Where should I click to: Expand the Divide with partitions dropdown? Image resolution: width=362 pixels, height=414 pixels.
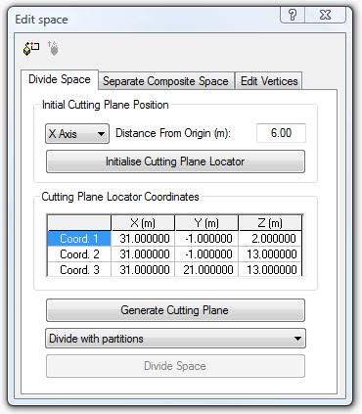point(175,339)
